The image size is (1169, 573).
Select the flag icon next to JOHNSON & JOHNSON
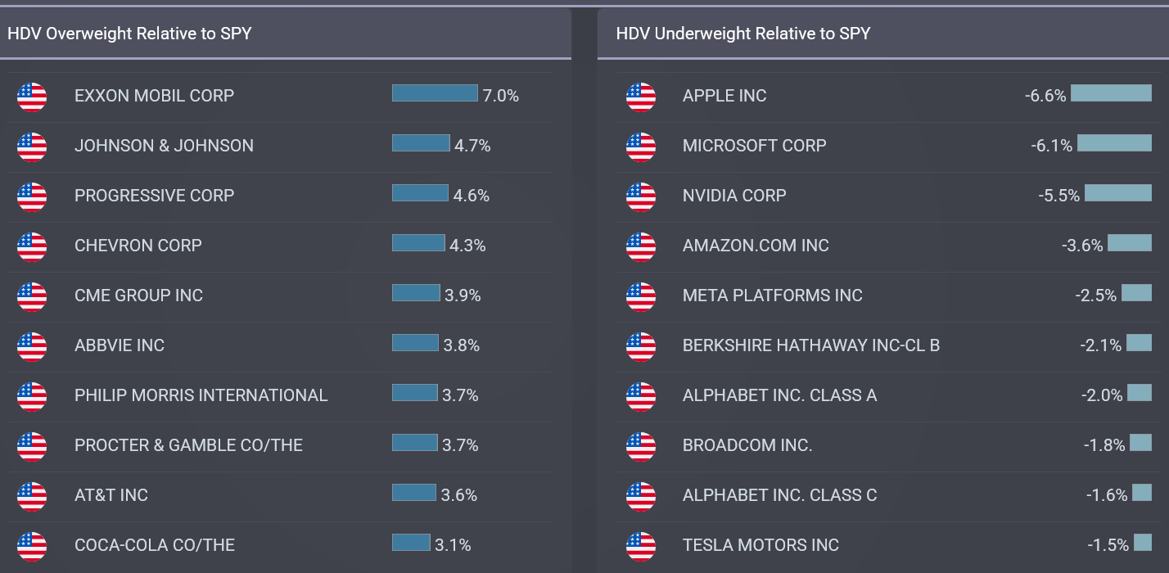coord(32,147)
